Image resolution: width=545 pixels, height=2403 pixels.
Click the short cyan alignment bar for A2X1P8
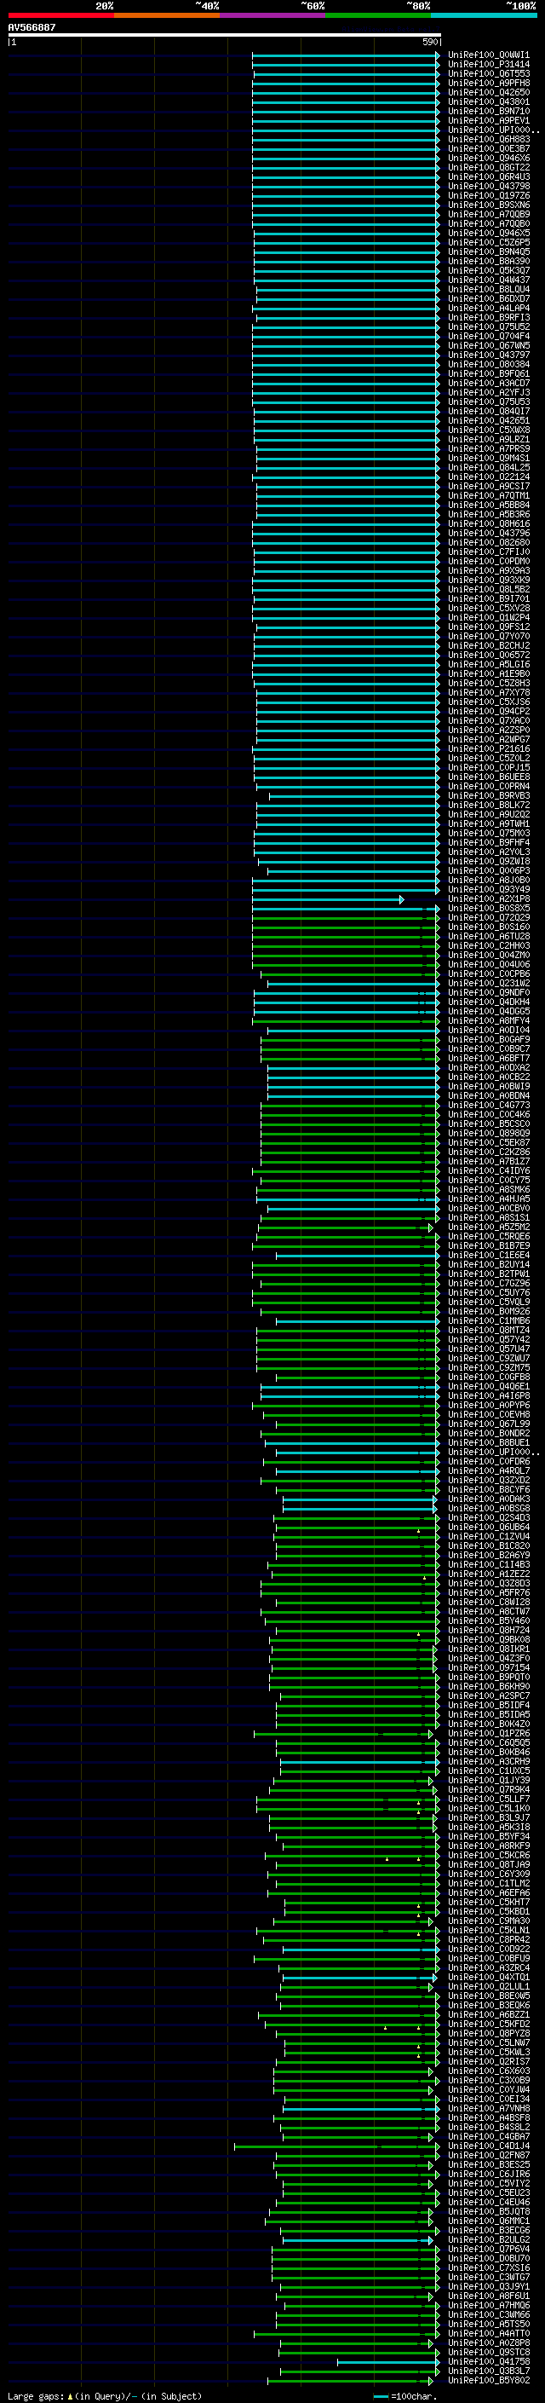click(x=328, y=899)
